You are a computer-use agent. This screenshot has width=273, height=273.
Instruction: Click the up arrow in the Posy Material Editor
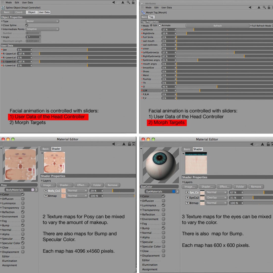[124, 144]
